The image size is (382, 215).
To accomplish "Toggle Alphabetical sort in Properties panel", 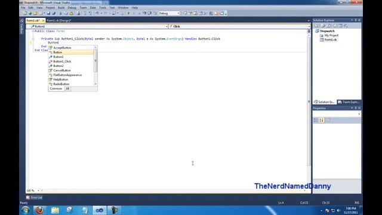I will coord(322,120).
